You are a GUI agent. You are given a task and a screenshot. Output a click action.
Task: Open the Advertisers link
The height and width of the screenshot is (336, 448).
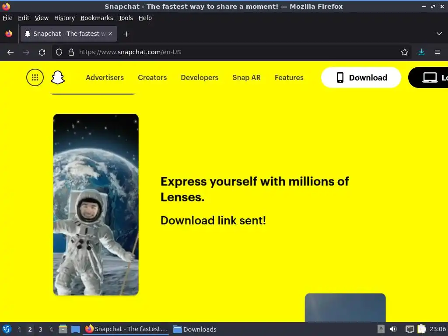(x=105, y=77)
